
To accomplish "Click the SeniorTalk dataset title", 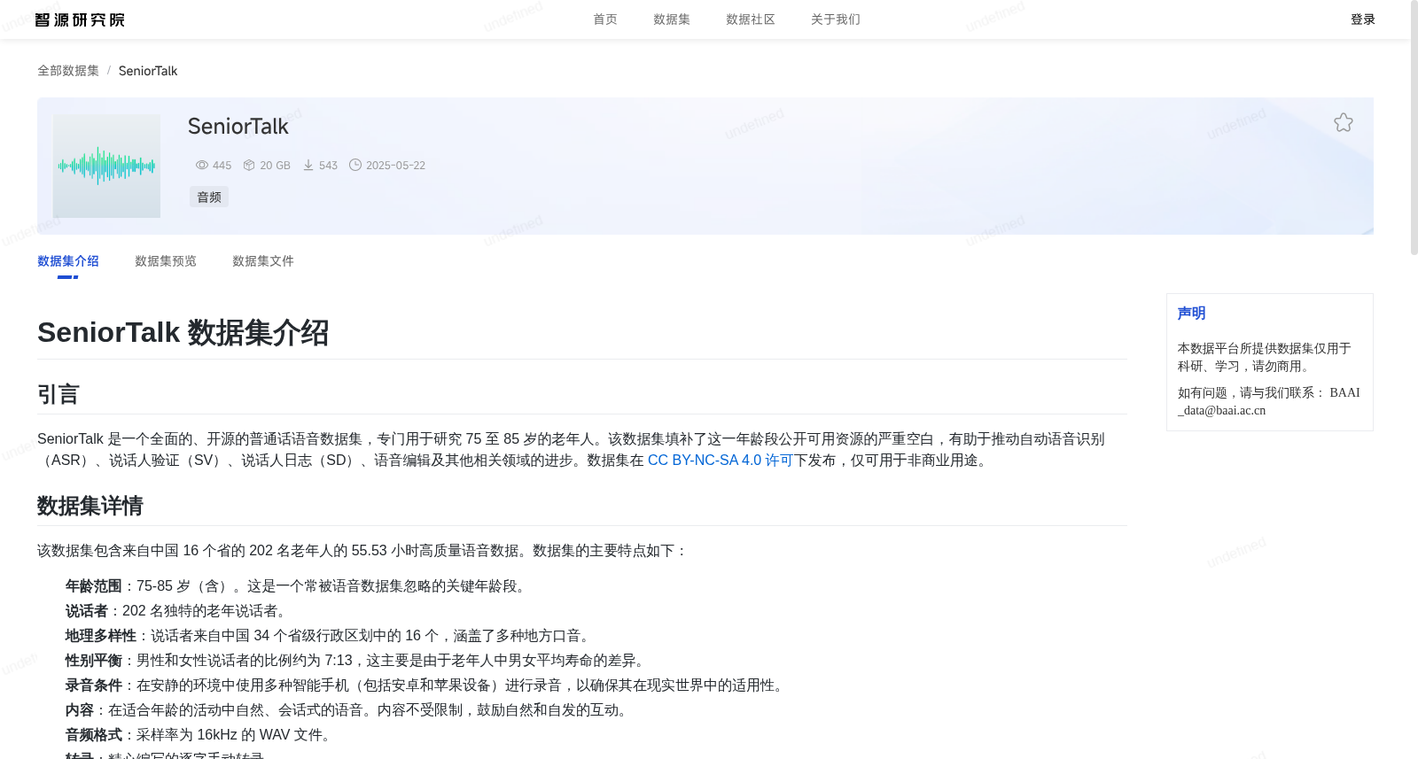I will 238,127.
